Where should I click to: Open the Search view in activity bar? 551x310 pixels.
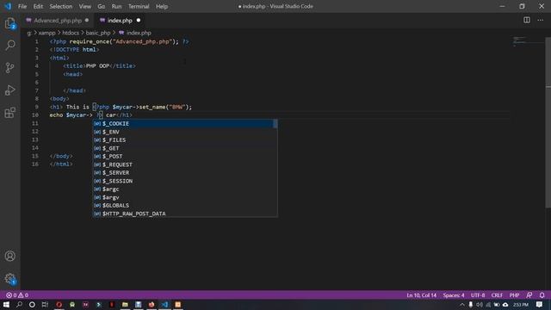coord(10,45)
